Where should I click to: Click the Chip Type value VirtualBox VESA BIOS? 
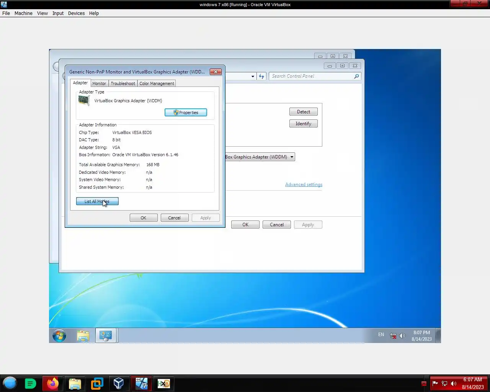132,132
